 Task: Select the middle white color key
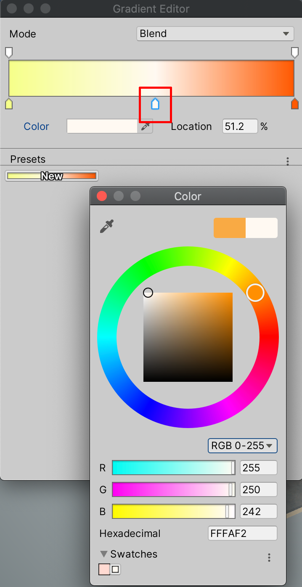pos(155,103)
